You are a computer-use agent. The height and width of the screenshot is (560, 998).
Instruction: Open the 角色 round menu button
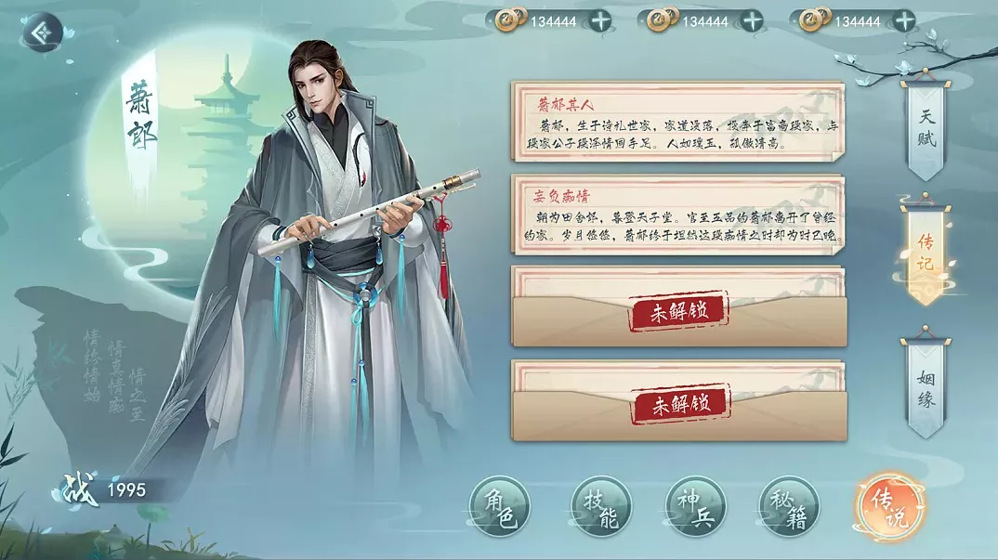500,507
